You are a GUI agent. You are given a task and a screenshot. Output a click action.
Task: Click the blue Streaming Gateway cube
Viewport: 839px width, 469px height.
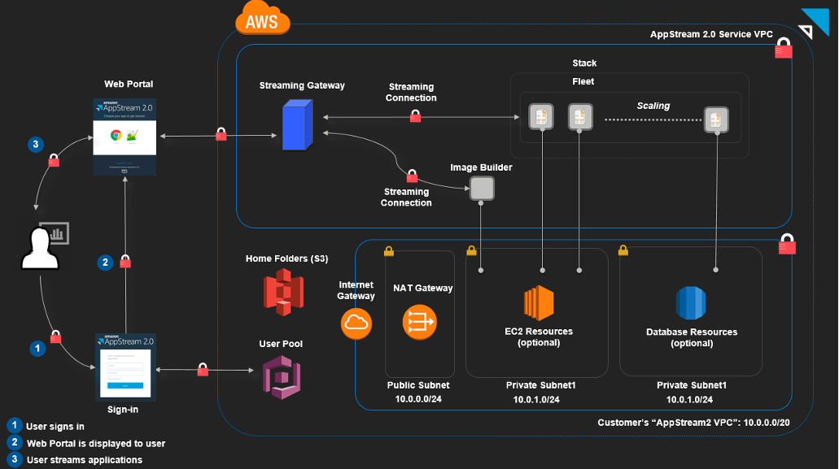point(297,124)
